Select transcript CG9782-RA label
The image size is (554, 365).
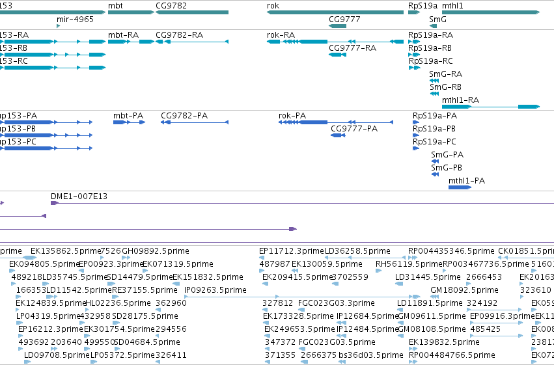point(180,35)
